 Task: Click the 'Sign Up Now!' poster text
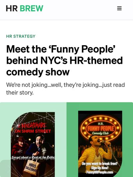pyautogui.click(x=100, y=168)
